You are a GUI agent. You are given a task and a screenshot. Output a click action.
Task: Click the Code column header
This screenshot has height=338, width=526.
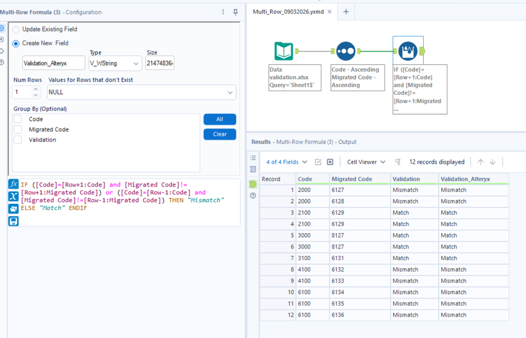pyautogui.click(x=313, y=179)
